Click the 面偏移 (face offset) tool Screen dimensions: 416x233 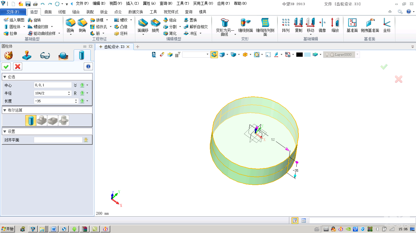point(143,23)
